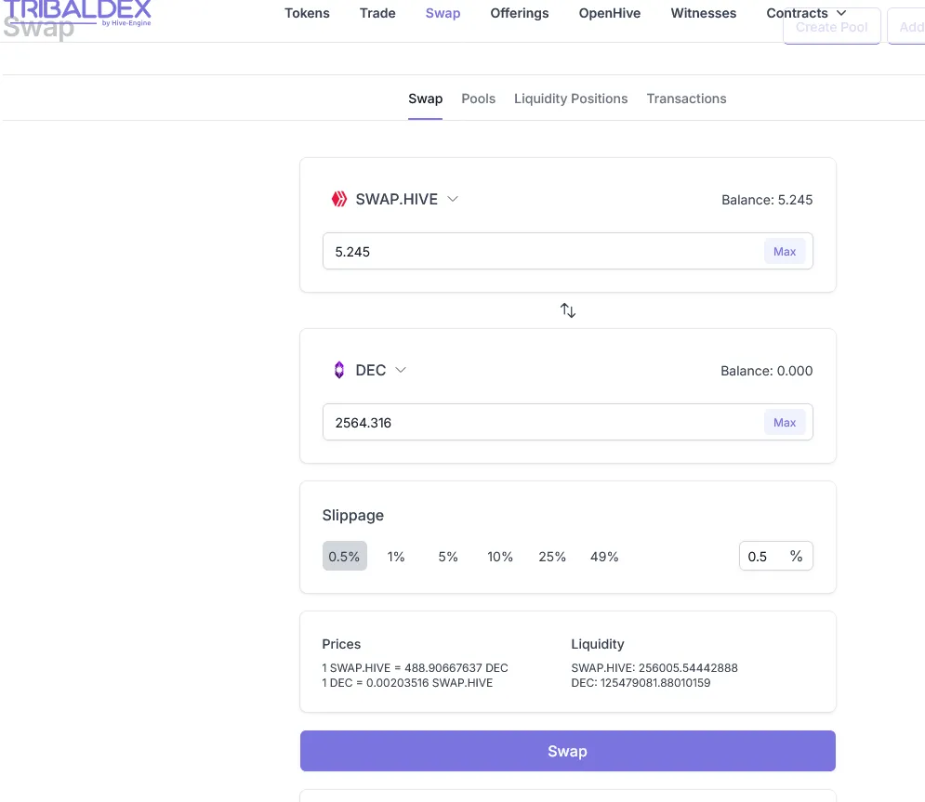
Task: Click the Liquidity heading
Action: pos(598,644)
